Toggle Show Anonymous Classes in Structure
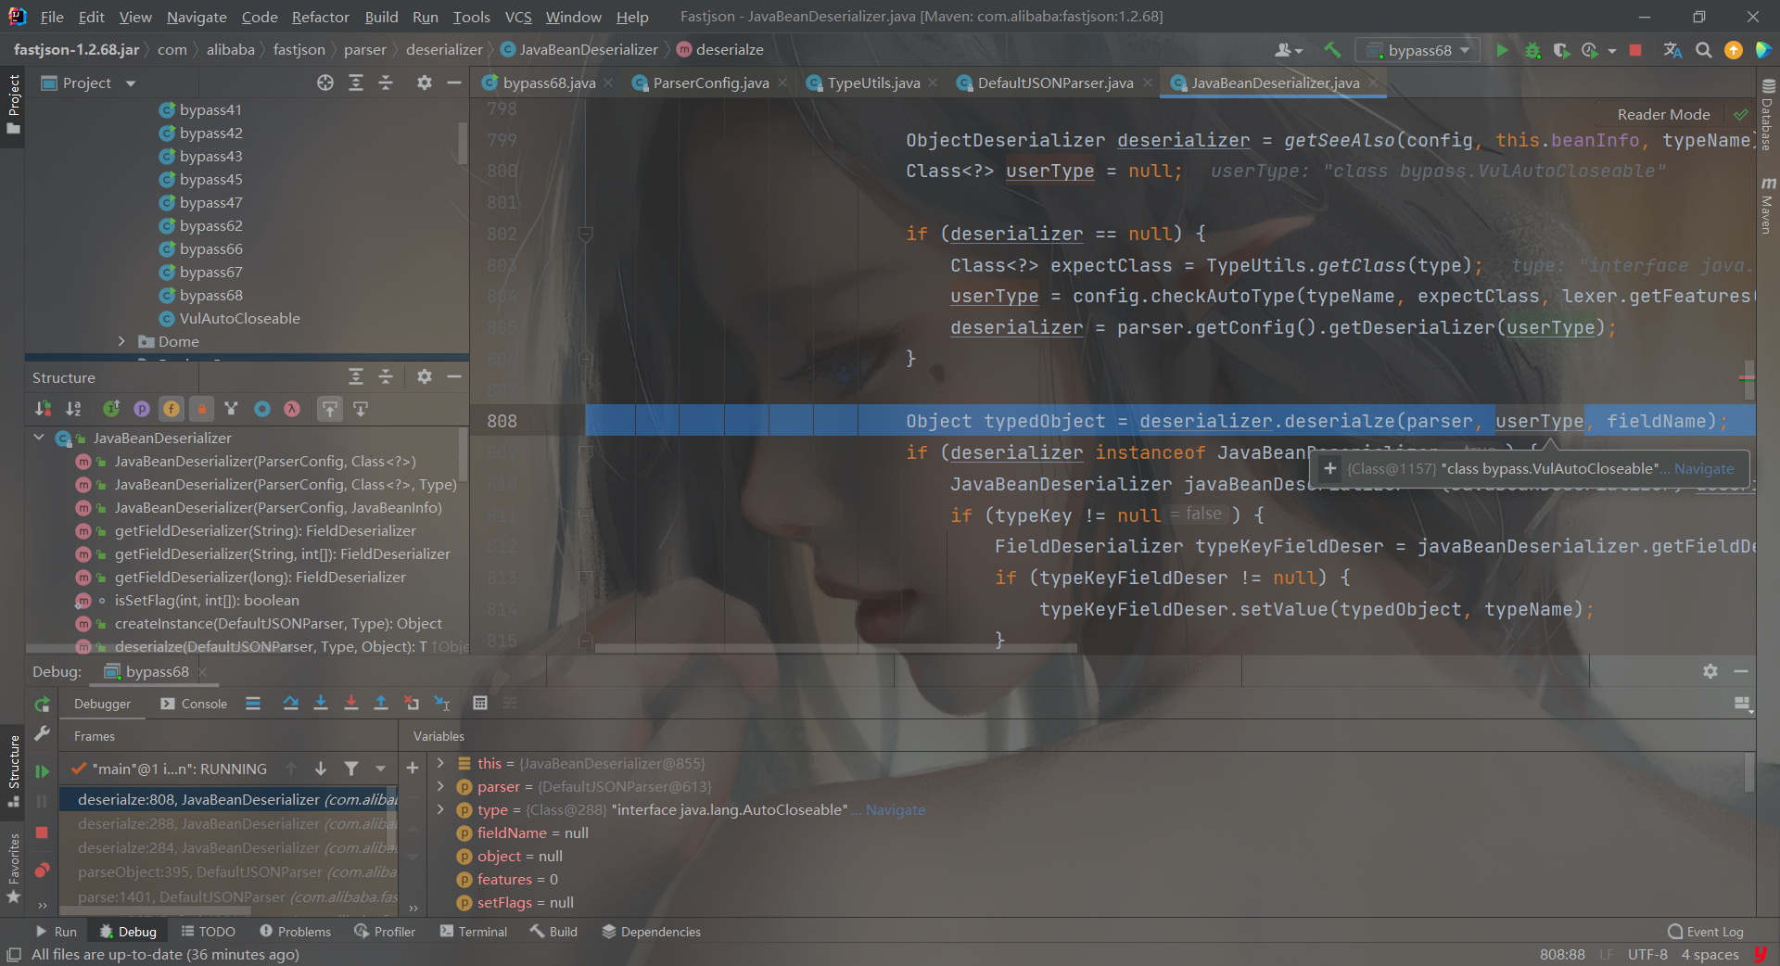Image resolution: width=1780 pixels, height=966 pixels. [x=262, y=409]
